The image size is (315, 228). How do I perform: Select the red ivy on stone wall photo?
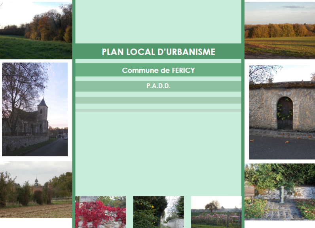tap(101, 212)
